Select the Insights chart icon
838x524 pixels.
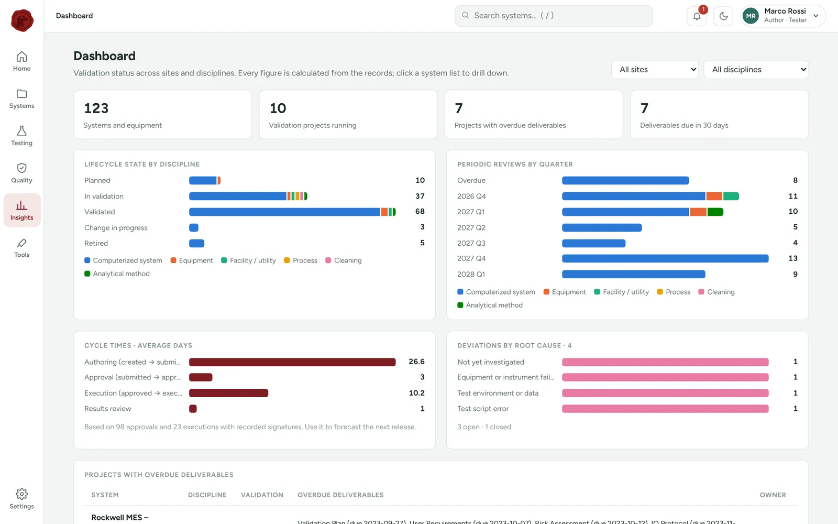click(x=21, y=205)
